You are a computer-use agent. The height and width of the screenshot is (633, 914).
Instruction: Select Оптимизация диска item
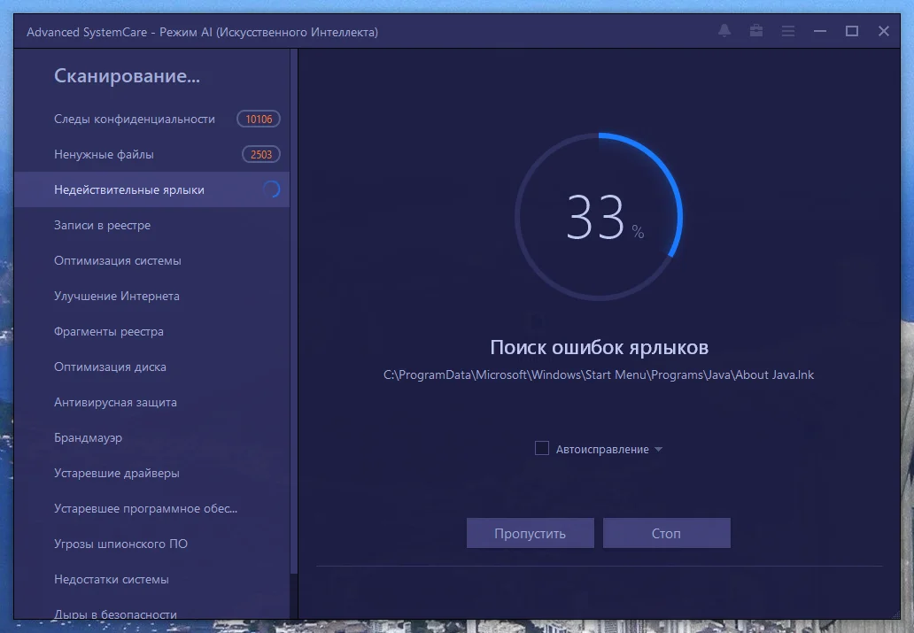pyautogui.click(x=151, y=367)
